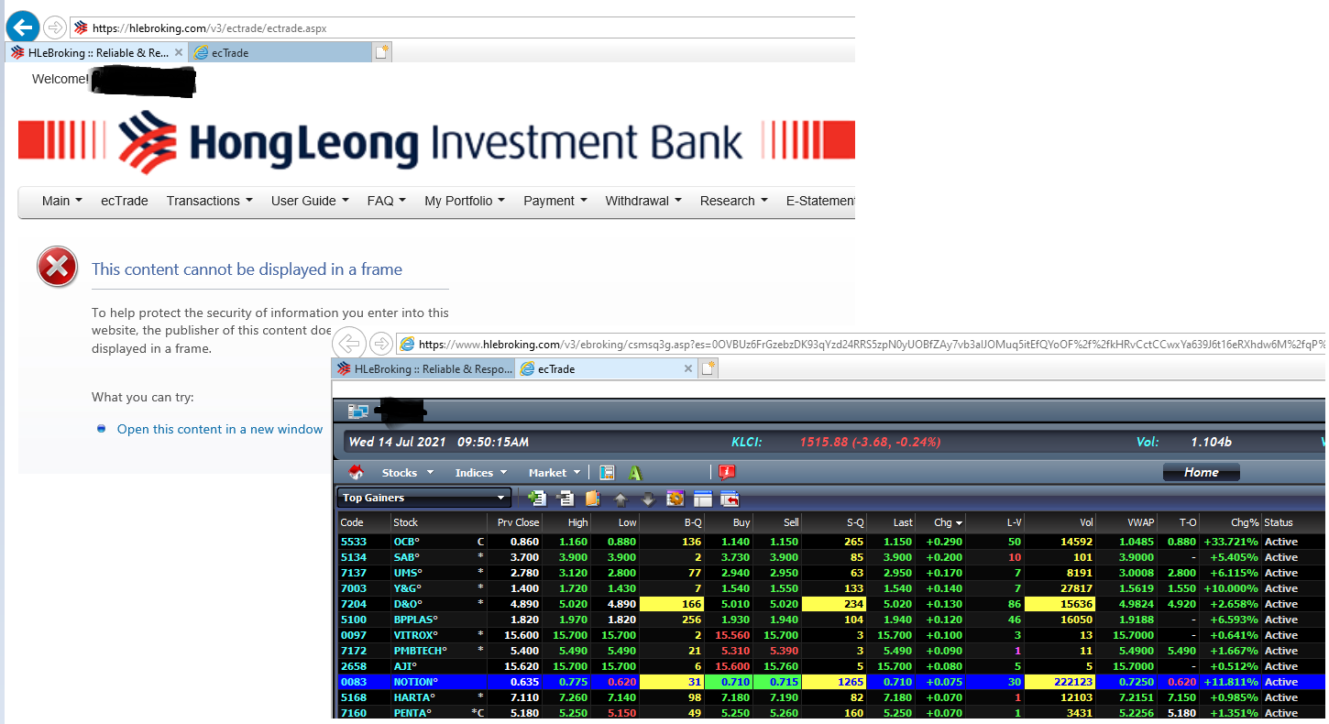1329x724 pixels.
Task: Select the UMS° stock name
Action: coord(408,573)
